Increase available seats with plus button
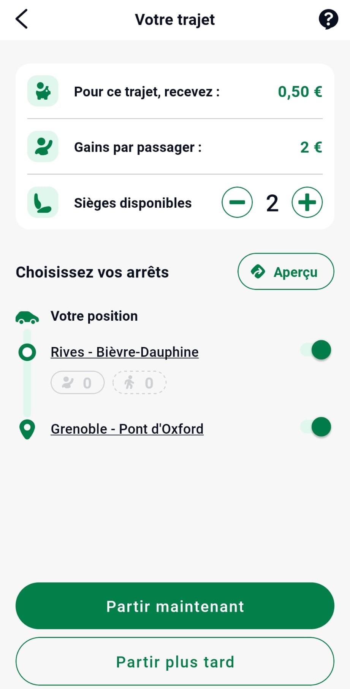Viewport: 350px width, 689px height. point(307,202)
